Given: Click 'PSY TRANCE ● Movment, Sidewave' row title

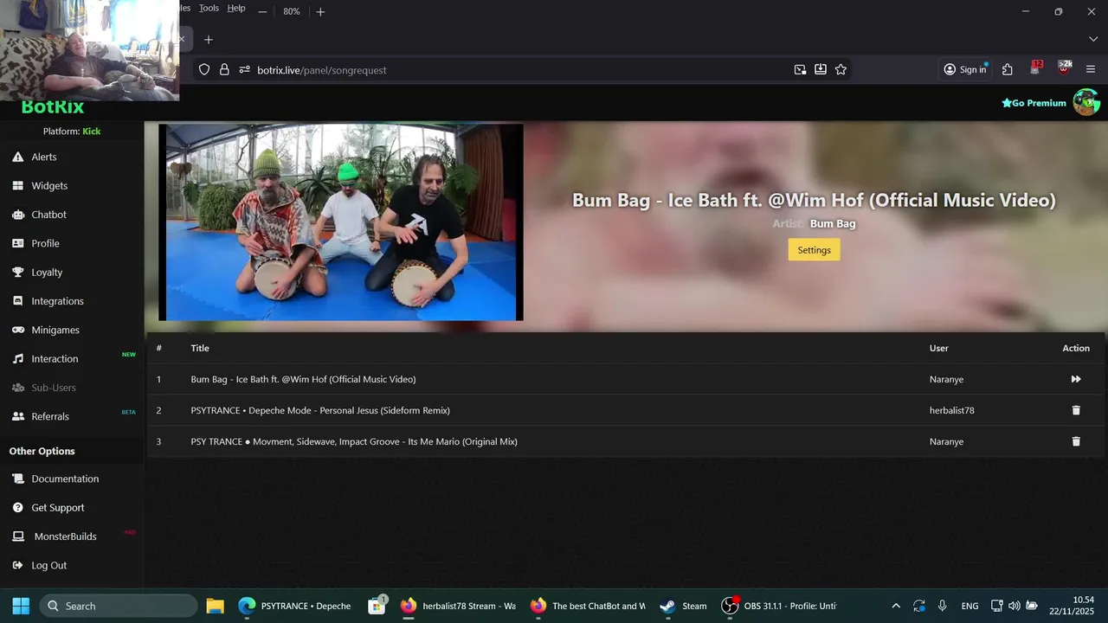Looking at the screenshot, I should click(x=354, y=441).
